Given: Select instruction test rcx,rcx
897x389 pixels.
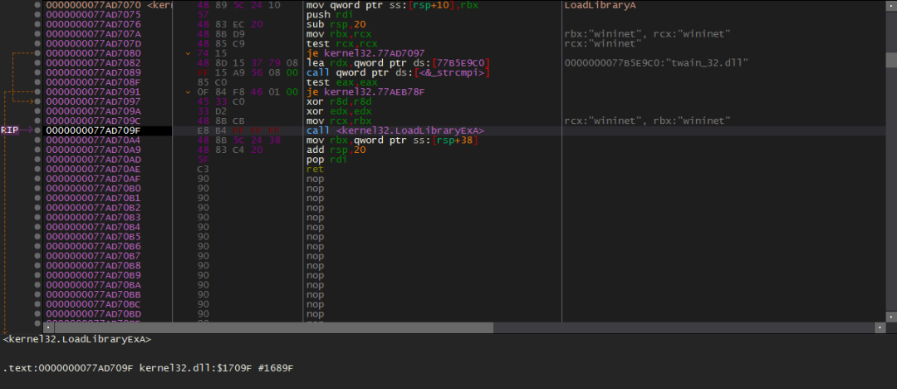Looking at the screenshot, I should (342, 43).
